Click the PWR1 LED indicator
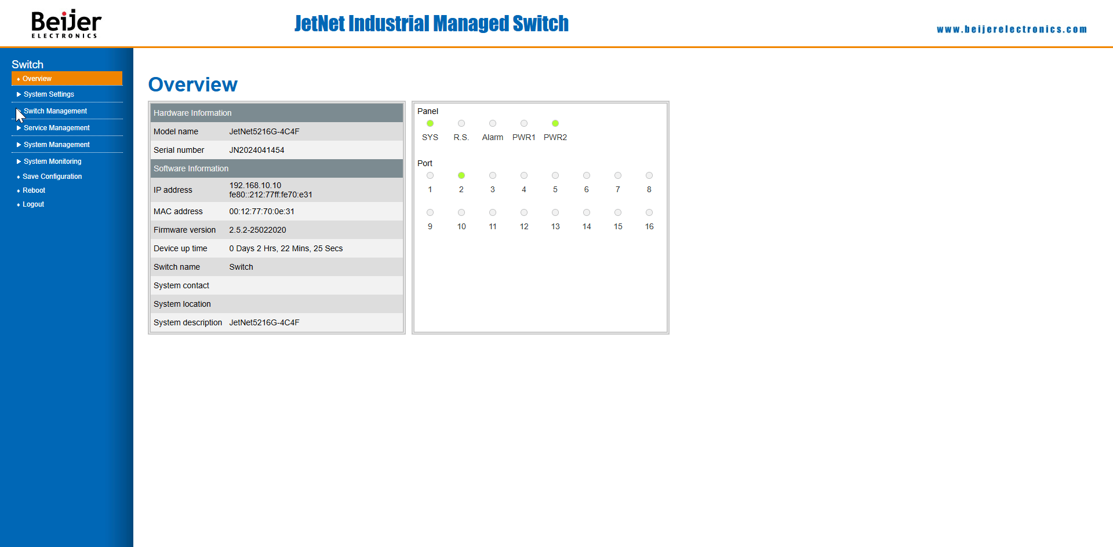Viewport: 1113px width, 547px height. click(x=524, y=123)
